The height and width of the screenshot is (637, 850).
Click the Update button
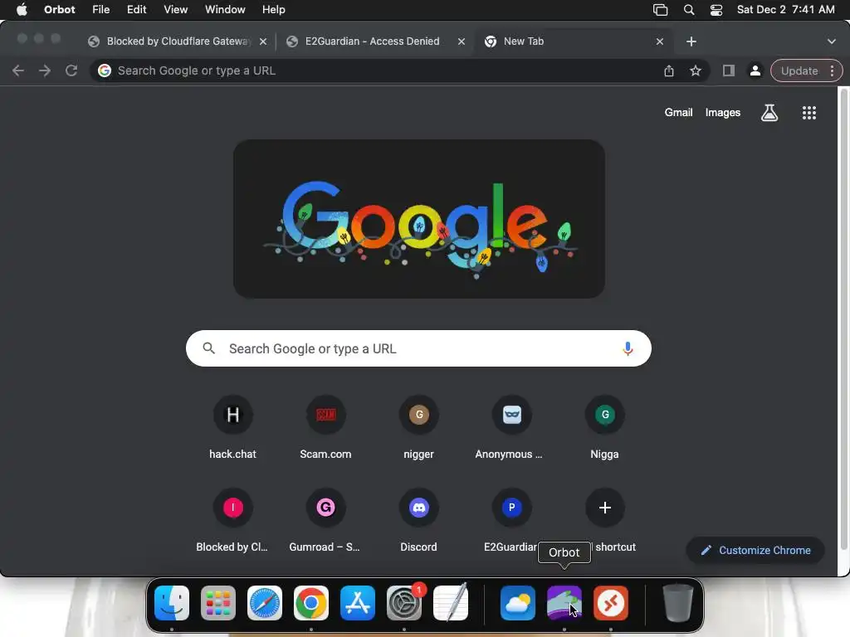tap(799, 71)
